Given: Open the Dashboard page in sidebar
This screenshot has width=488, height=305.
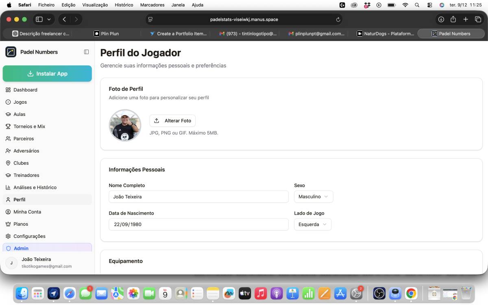Looking at the screenshot, I should (x=47, y=90).
